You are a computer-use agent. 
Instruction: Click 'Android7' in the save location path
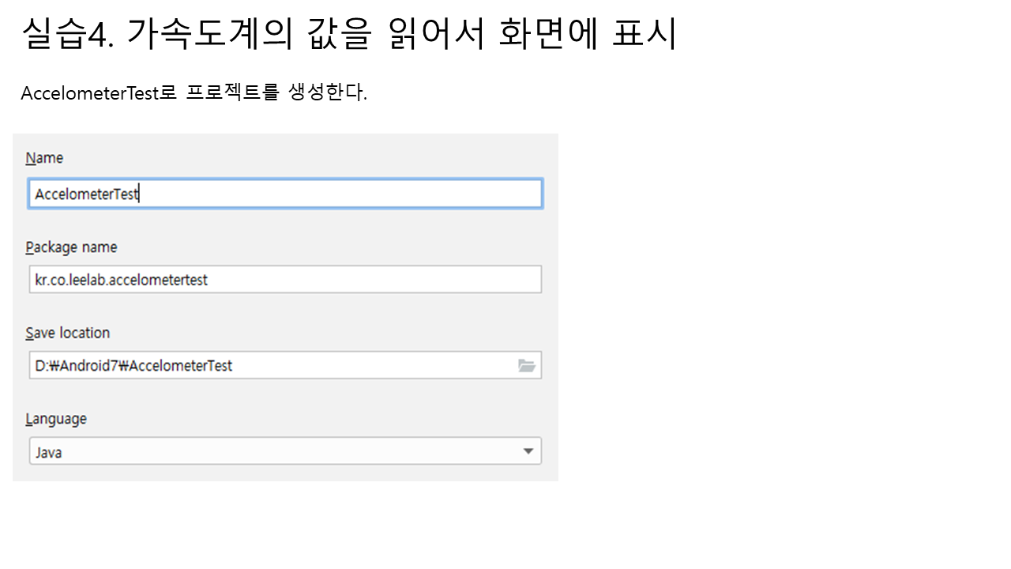pyautogui.click(x=90, y=366)
